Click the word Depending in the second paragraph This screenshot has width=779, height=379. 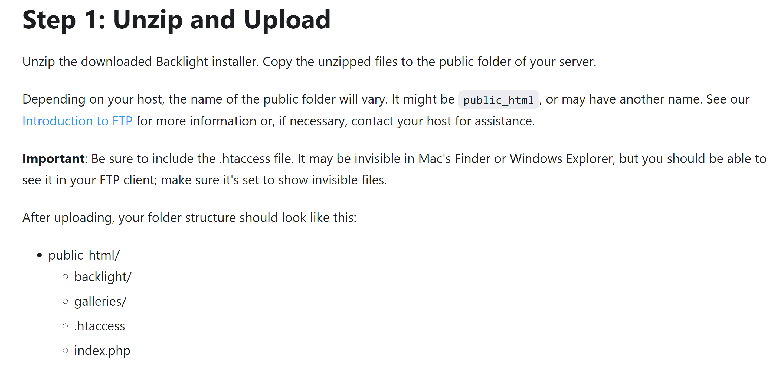tap(54, 100)
